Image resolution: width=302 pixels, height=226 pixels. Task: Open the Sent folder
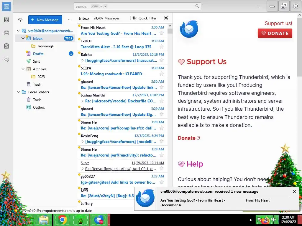pyautogui.click(x=45, y=61)
